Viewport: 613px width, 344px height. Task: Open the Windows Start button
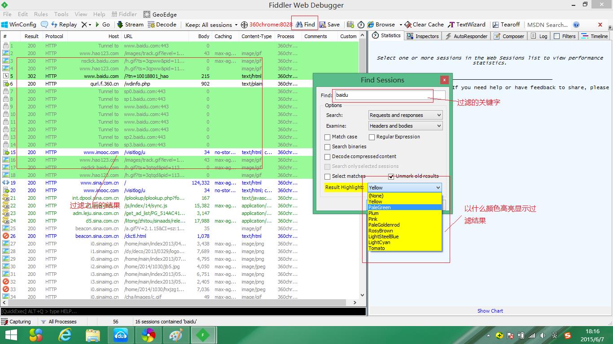tap(11, 335)
